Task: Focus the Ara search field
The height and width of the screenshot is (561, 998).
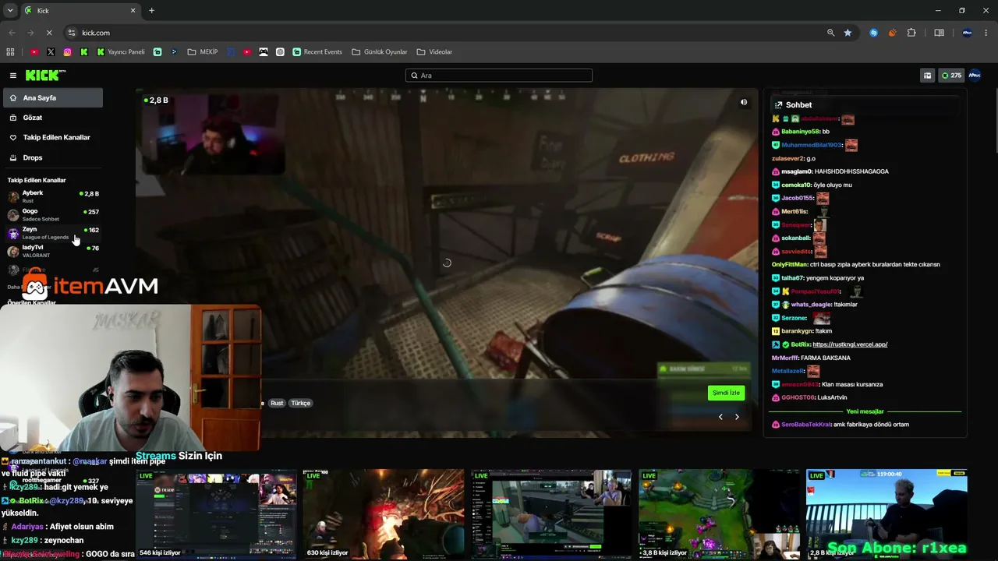Action: click(499, 76)
